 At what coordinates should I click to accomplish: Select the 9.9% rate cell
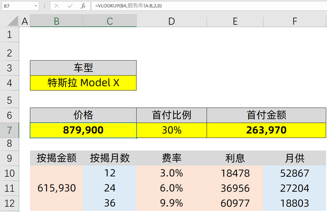click(172, 203)
